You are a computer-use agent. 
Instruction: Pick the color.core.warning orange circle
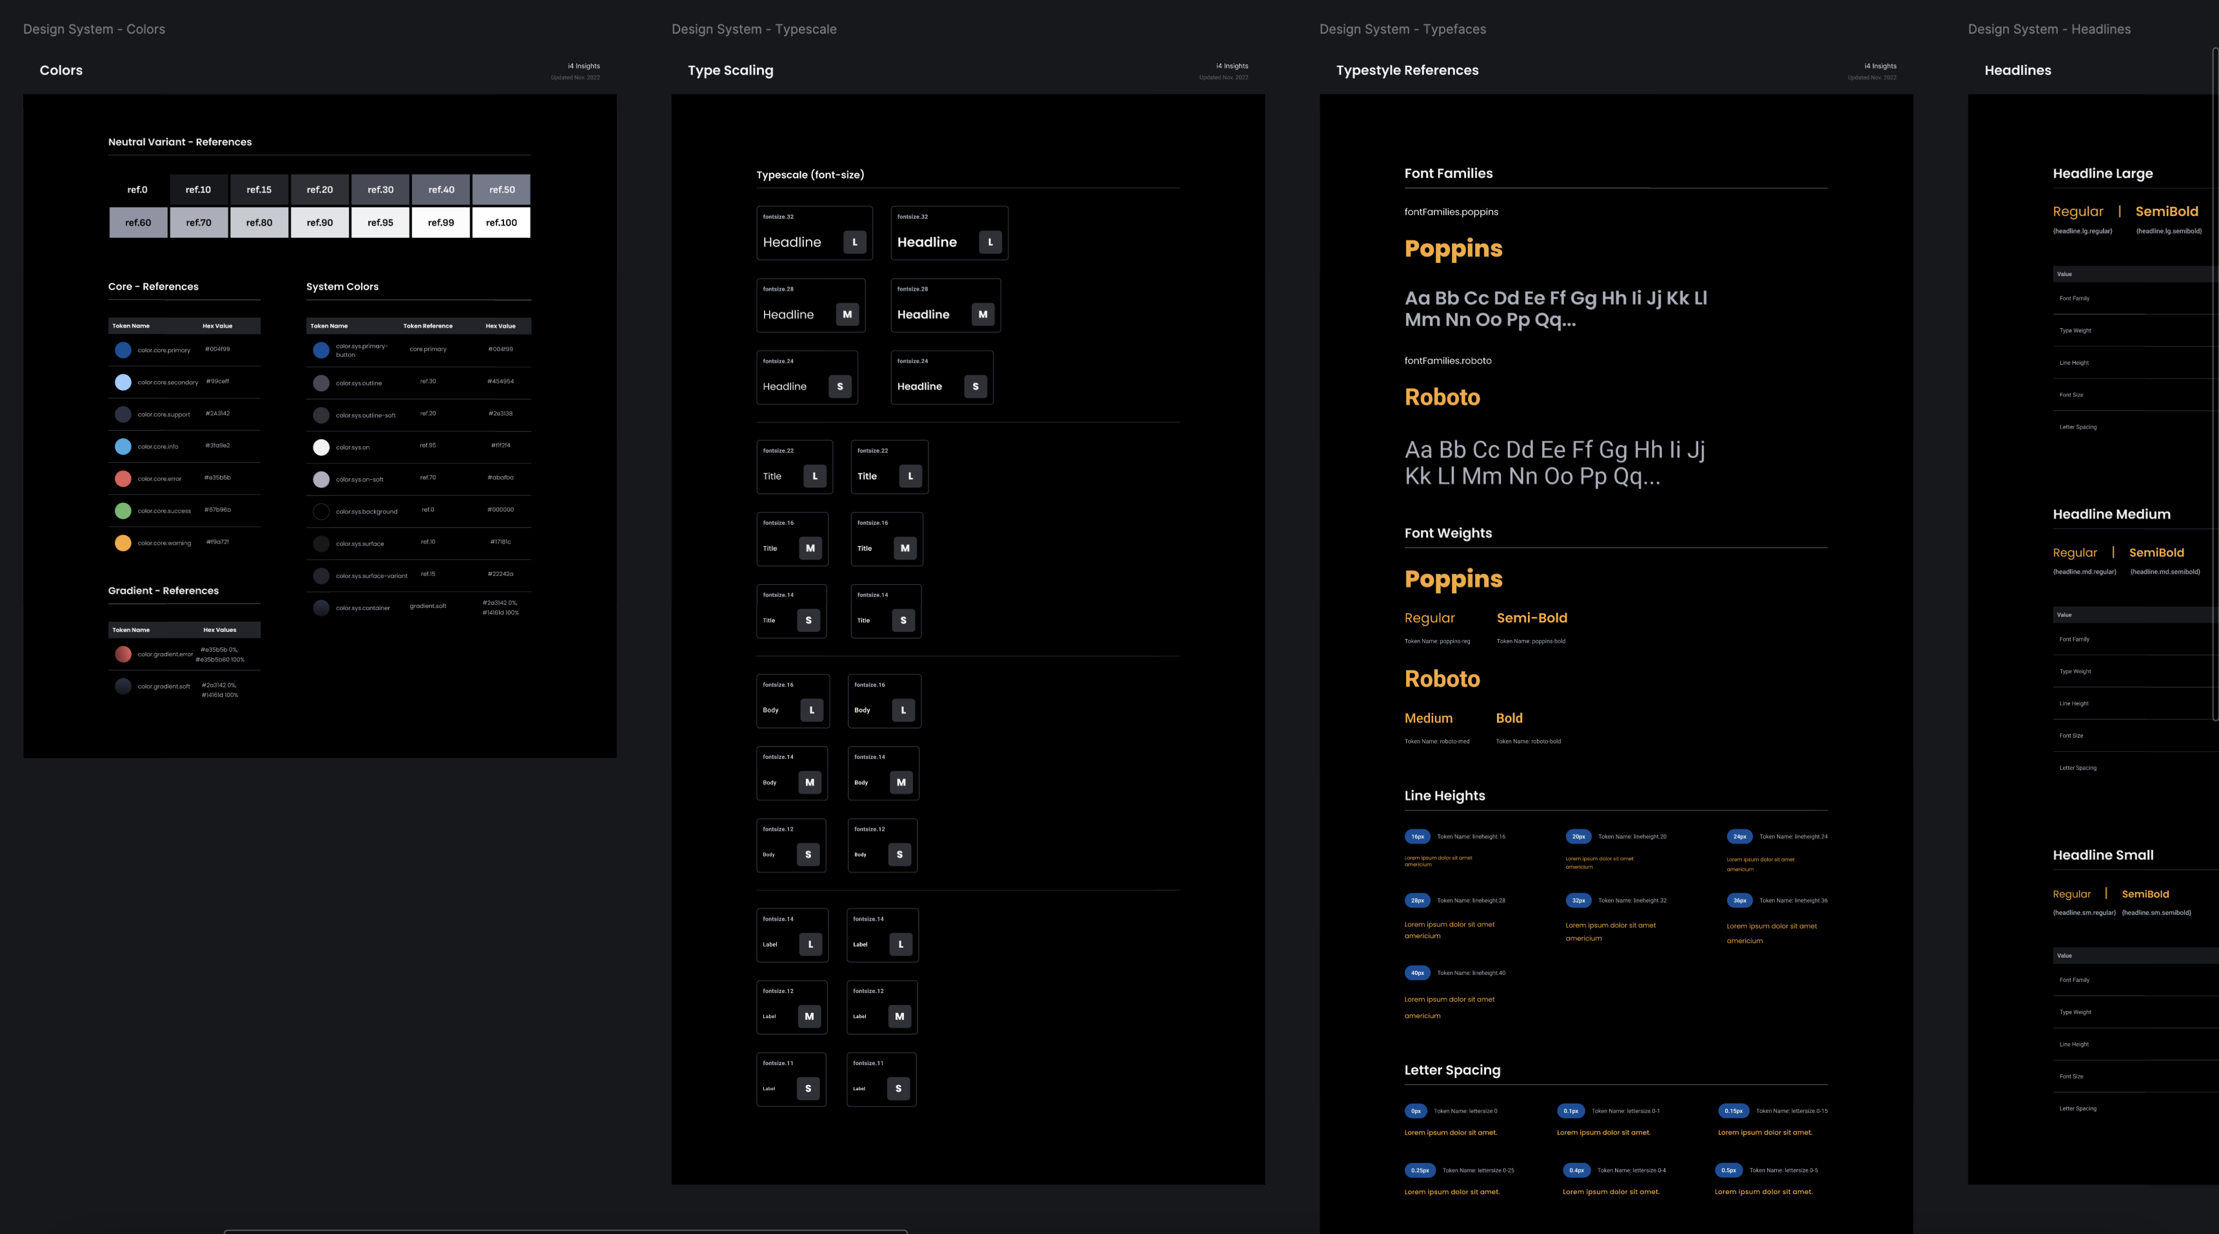point(123,543)
